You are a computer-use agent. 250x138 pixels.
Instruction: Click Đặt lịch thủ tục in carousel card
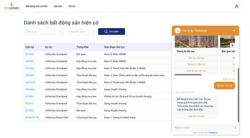pyautogui.click(x=196, y=58)
